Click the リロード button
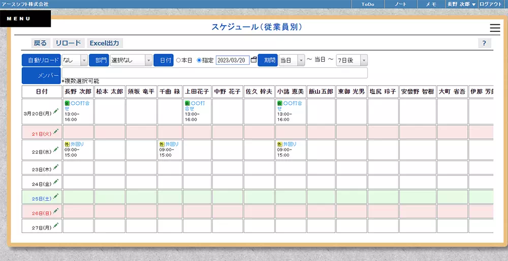The height and width of the screenshot is (261, 508). 69,43
